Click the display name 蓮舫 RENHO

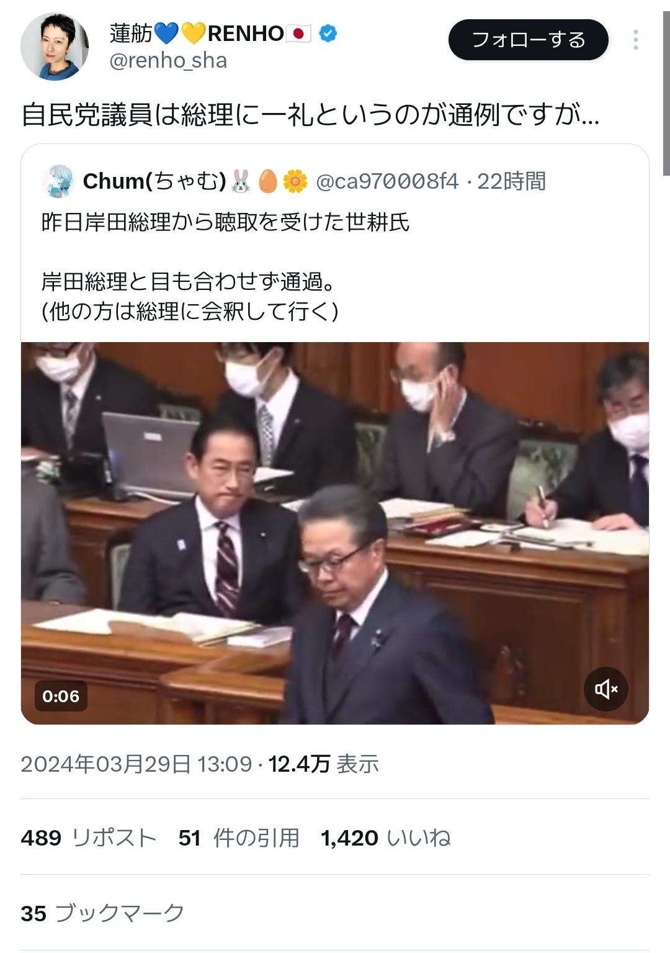coord(210,34)
